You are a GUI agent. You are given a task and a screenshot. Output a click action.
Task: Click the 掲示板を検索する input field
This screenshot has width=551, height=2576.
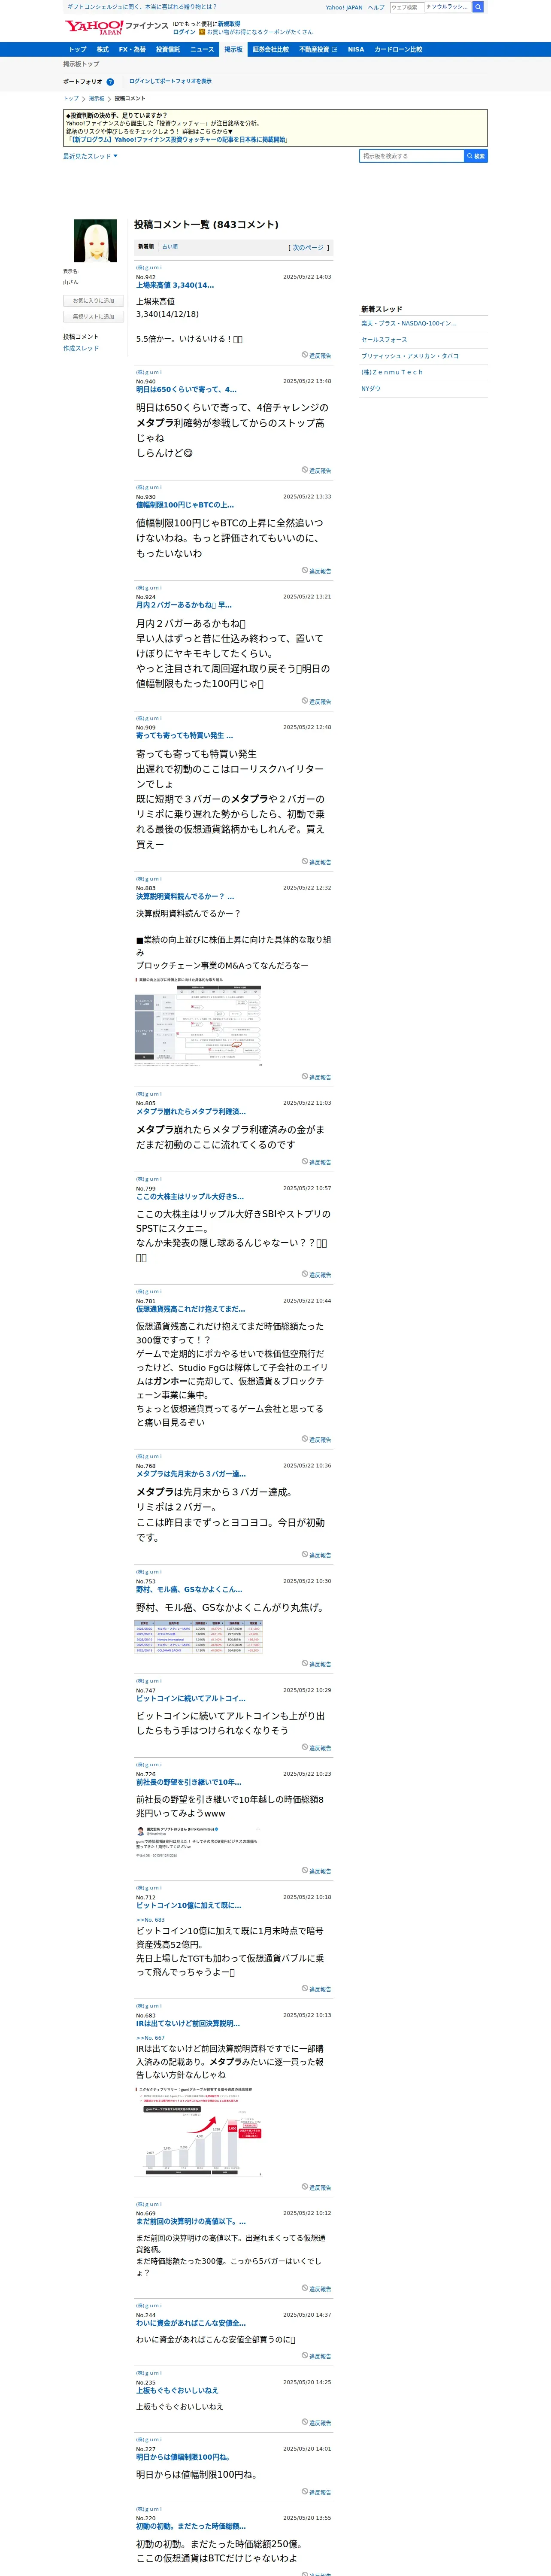412,156
